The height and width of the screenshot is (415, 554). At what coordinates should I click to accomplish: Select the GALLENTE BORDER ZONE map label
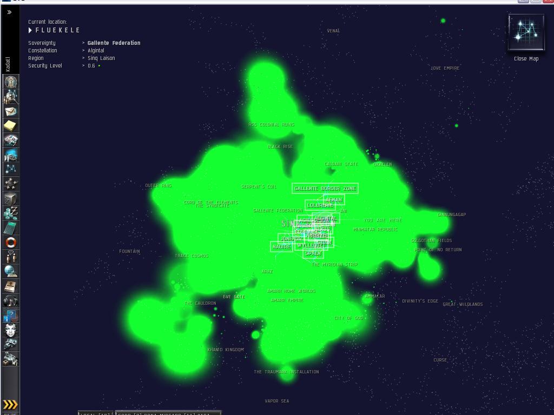[325, 189]
